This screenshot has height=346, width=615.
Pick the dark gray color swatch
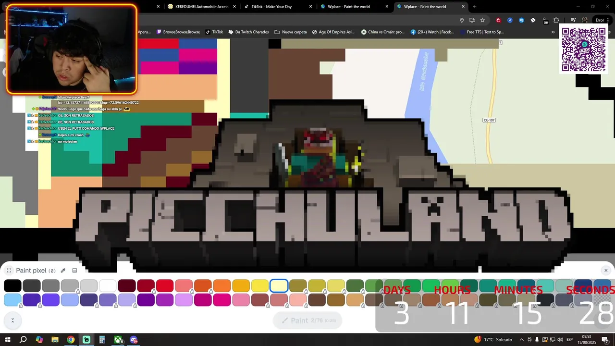[32, 286]
